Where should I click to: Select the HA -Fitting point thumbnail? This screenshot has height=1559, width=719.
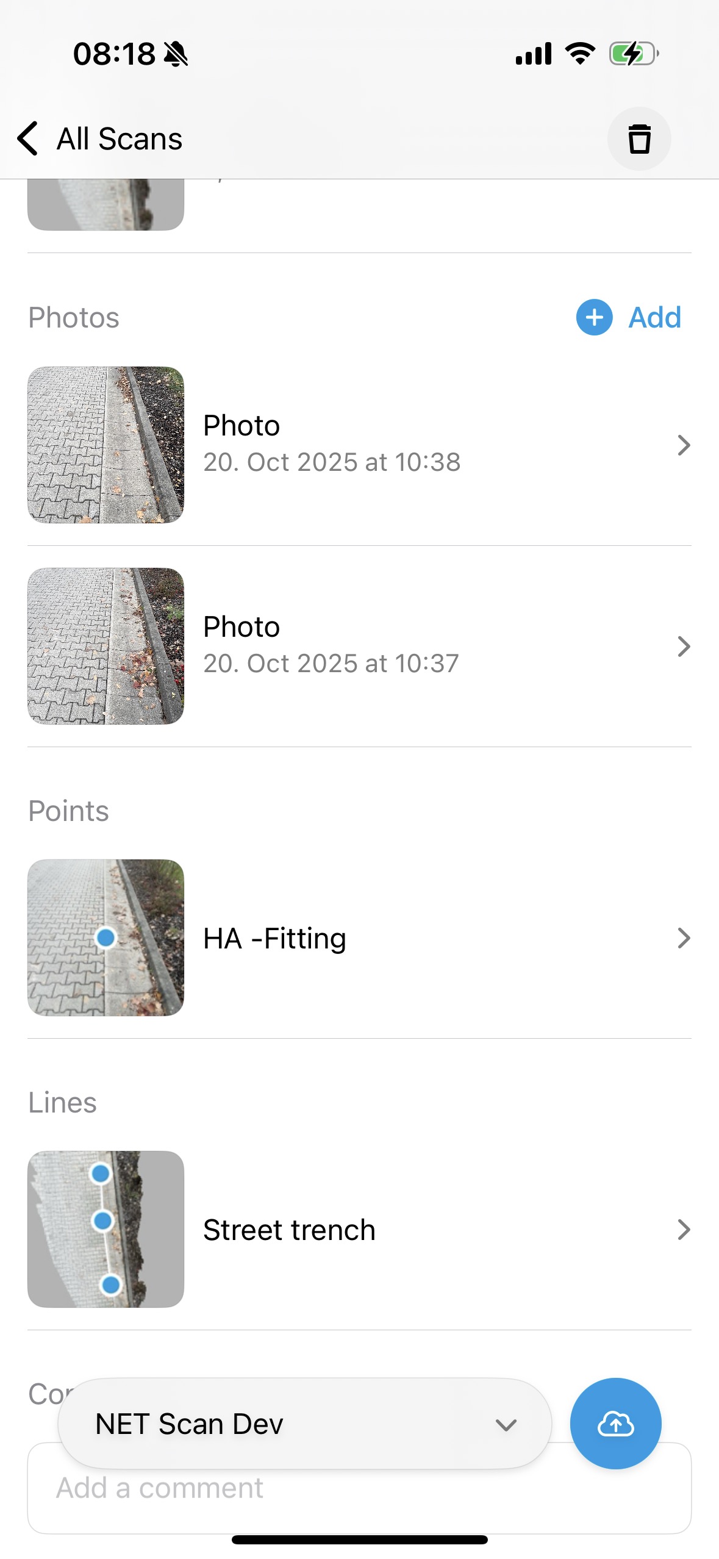(x=106, y=937)
